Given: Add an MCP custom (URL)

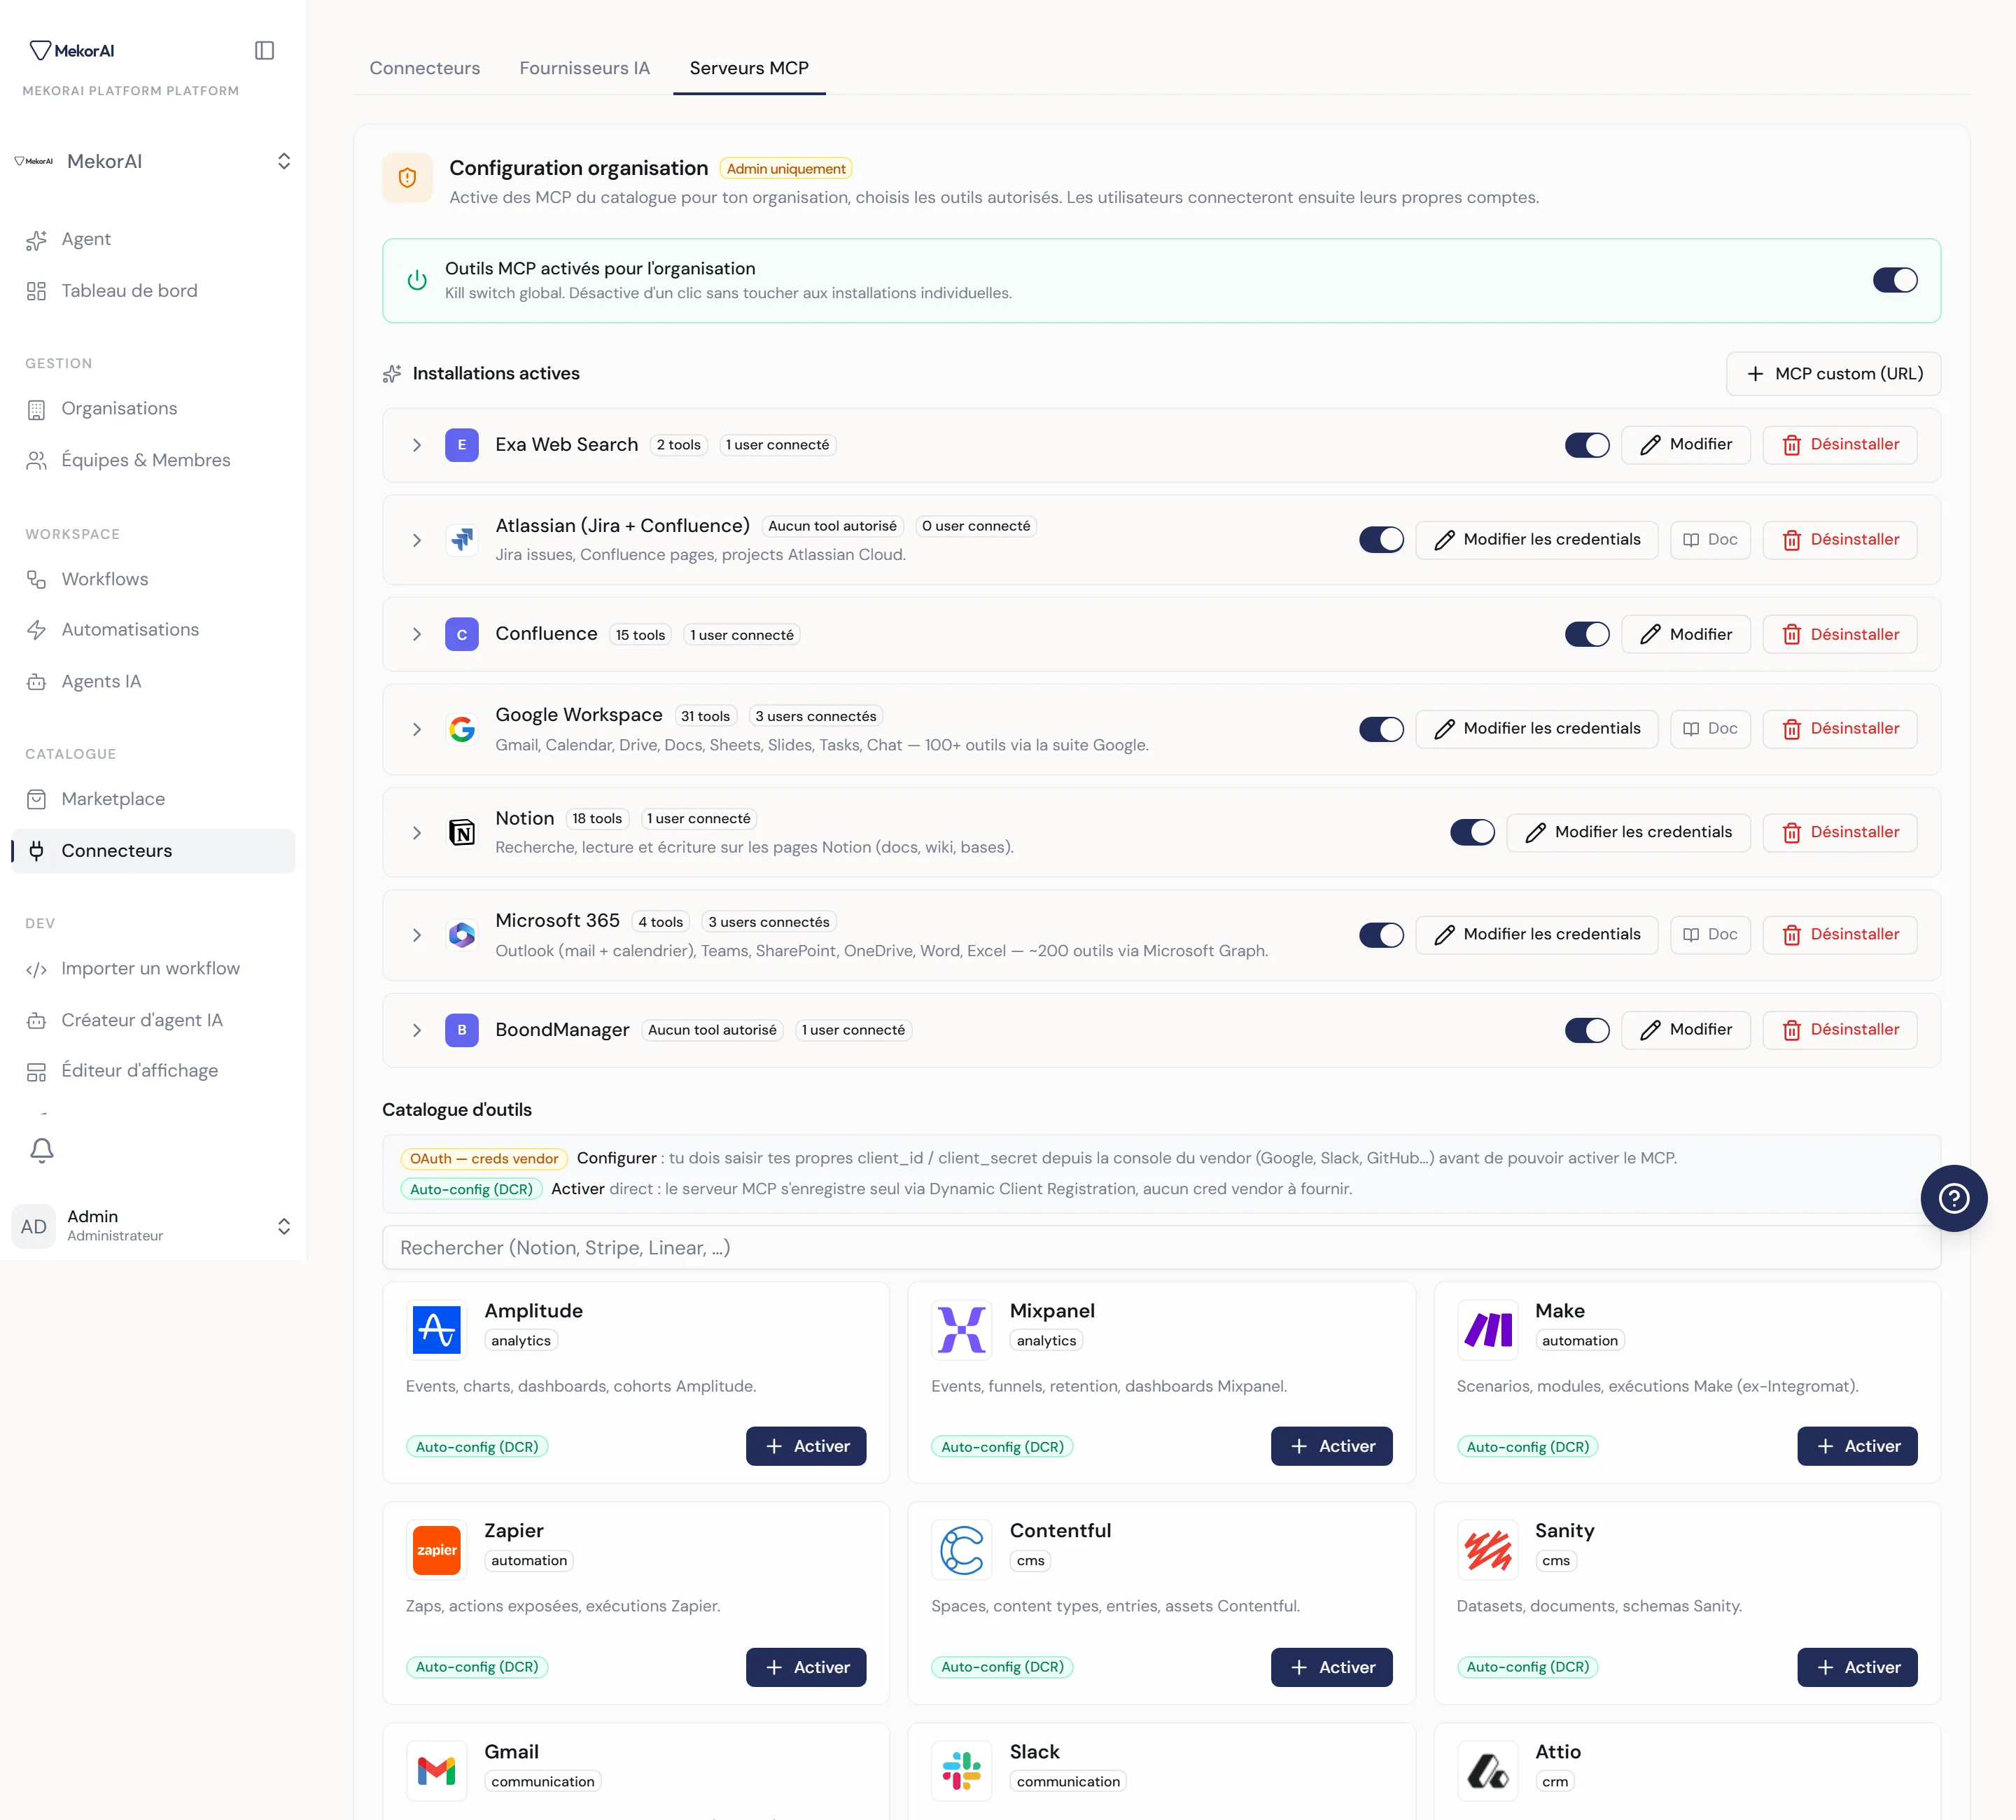Looking at the screenshot, I should [1833, 374].
